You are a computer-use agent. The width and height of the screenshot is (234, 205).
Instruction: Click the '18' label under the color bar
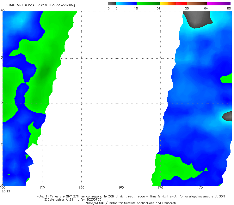pos(136,9)
